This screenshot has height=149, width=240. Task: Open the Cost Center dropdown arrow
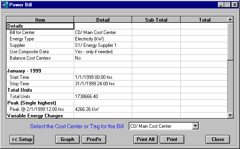[x=195, y=126]
